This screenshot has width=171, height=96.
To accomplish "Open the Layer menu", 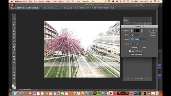I will pos(48,1).
